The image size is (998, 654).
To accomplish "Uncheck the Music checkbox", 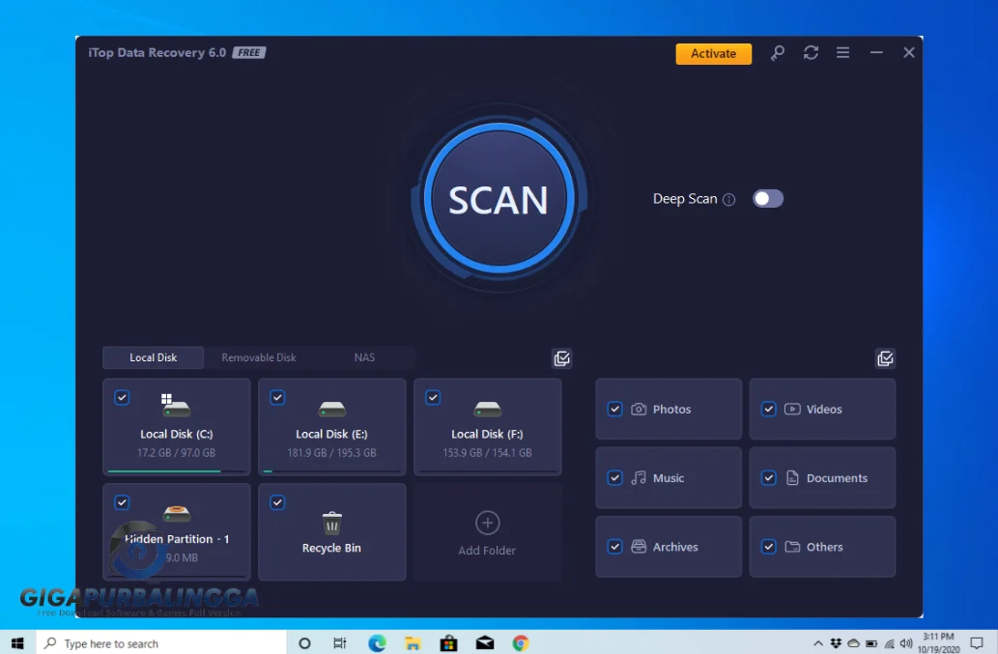I will [614, 478].
